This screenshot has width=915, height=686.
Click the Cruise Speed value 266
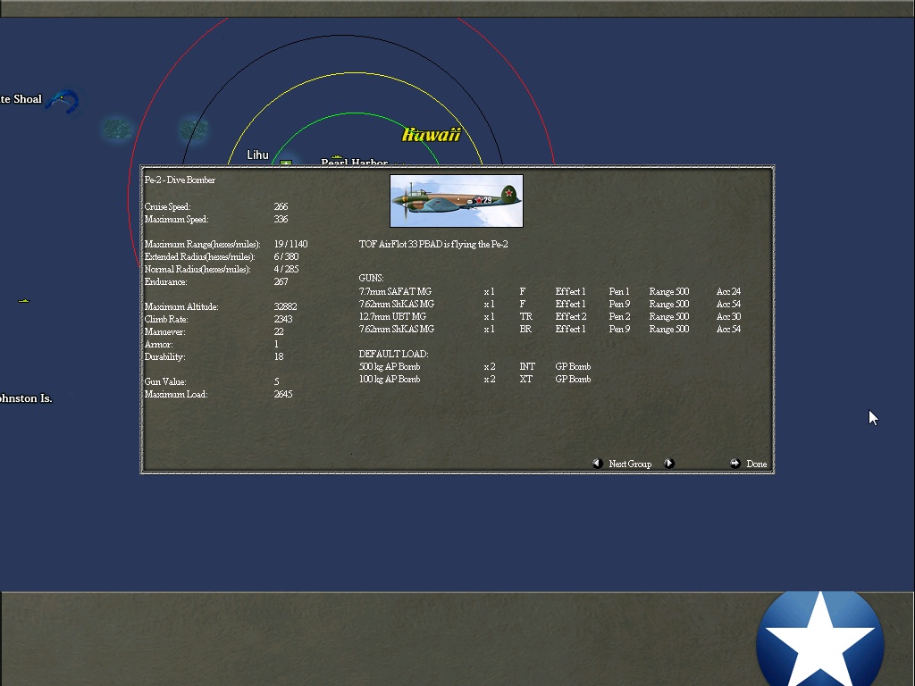coord(281,206)
